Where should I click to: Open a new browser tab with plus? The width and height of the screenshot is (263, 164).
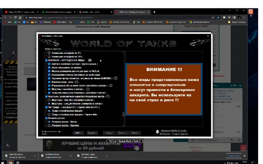(154, 12)
